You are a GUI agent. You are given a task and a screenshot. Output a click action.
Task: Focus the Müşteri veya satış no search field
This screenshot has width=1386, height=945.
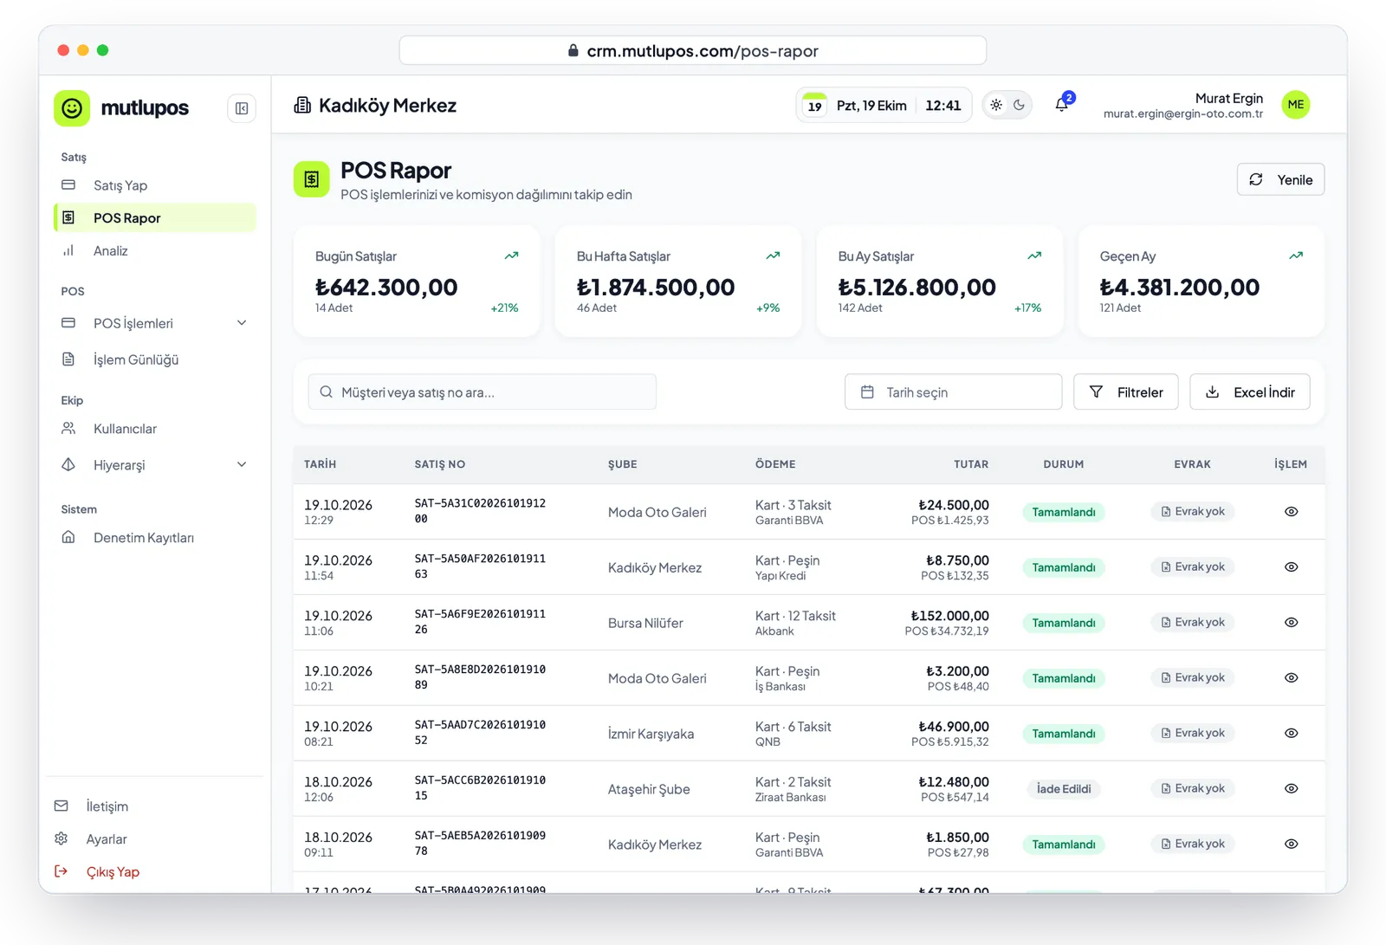[482, 392]
